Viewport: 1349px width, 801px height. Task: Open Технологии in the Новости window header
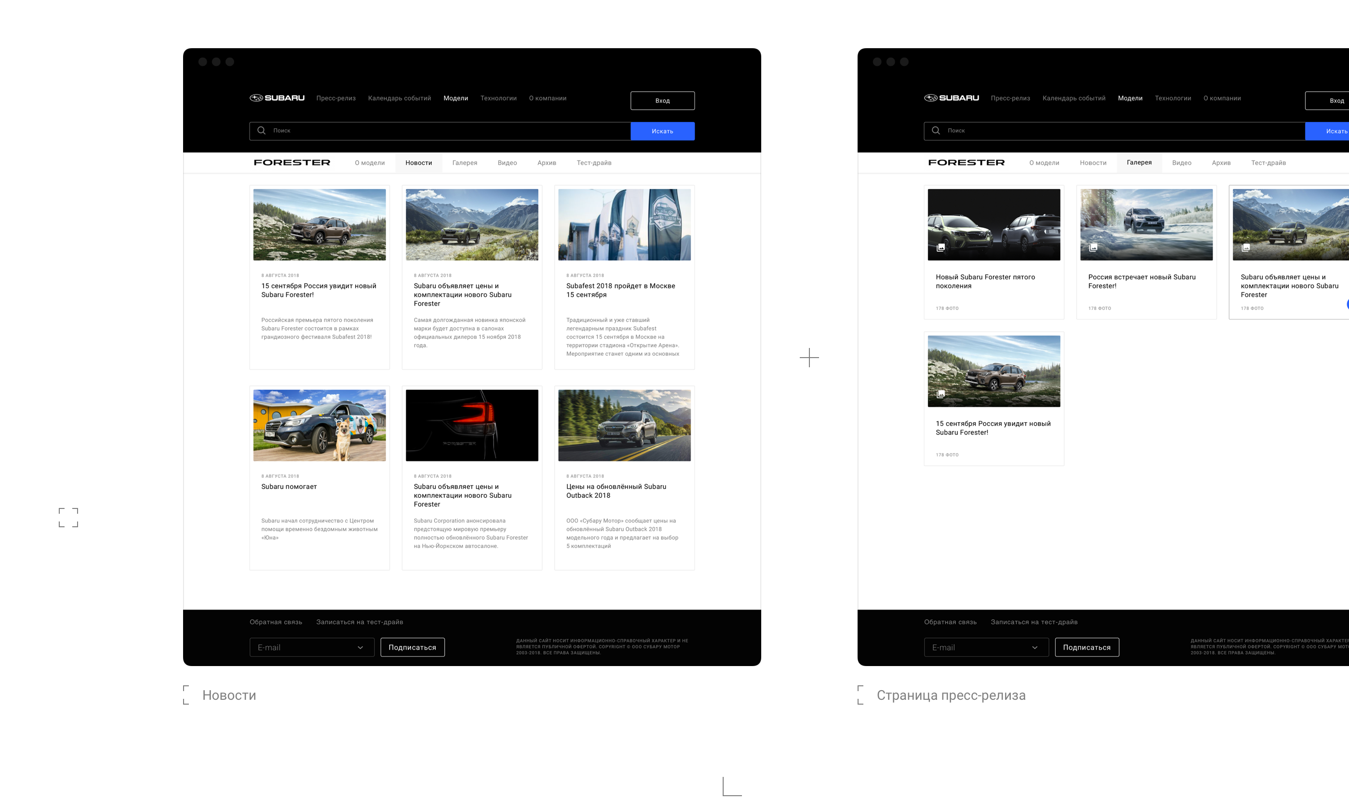(498, 98)
